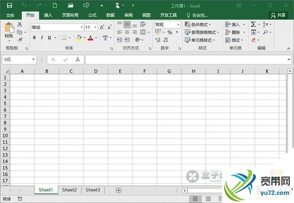Open the Fill down tool
This screenshot has height=203, width=294.
pyautogui.click(x=253, y=32)
